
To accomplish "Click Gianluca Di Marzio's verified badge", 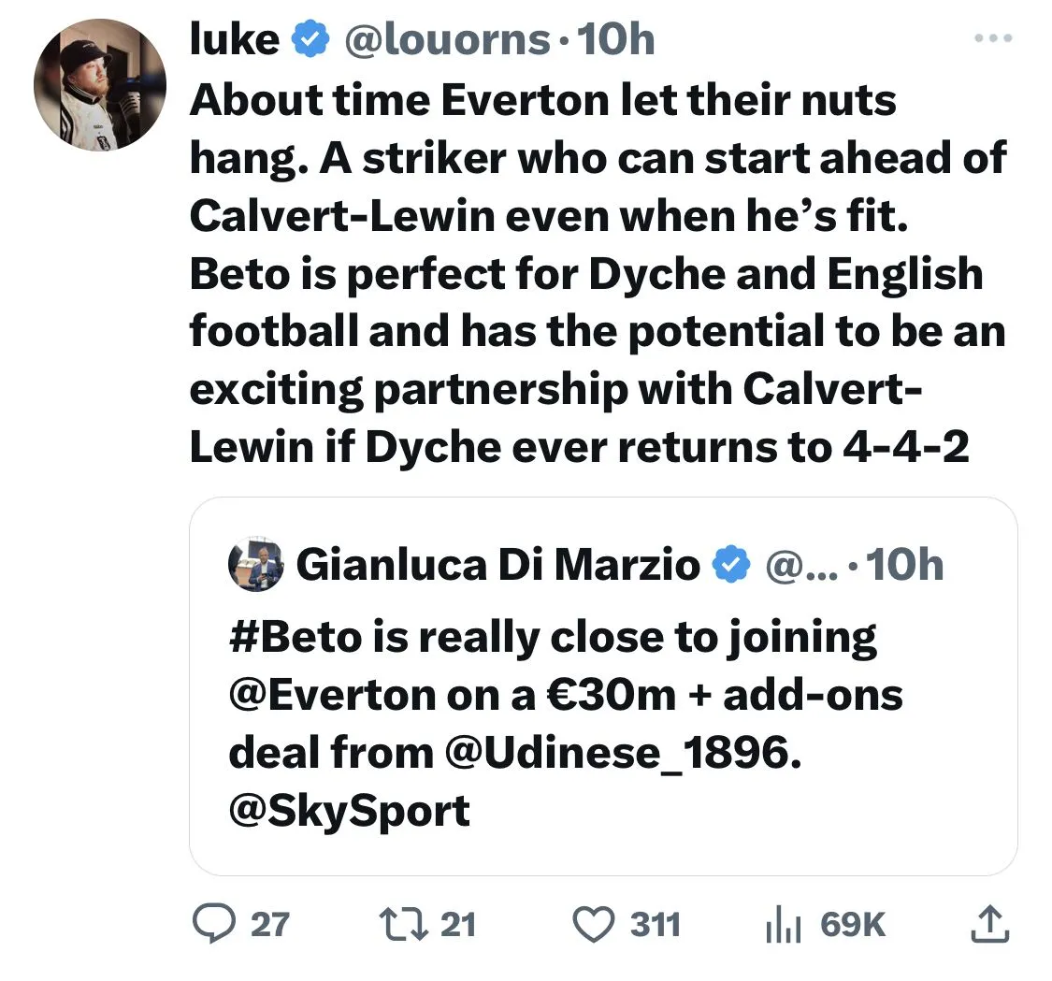I will click(731, 565).
